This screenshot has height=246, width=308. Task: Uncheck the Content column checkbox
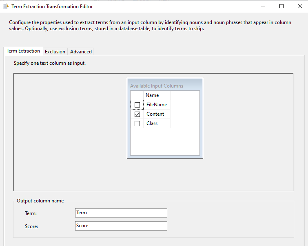137,114
